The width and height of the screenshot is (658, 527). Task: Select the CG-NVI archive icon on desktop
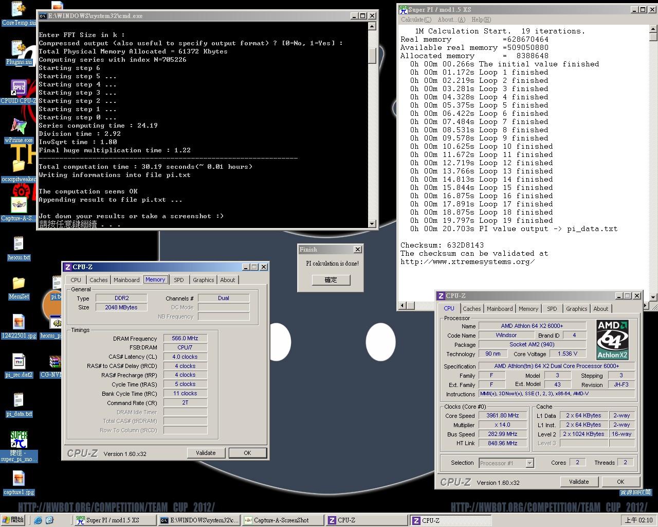(51, 365)
